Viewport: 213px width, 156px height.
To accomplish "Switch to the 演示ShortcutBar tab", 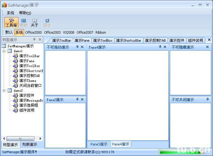I will click(128, 40).
